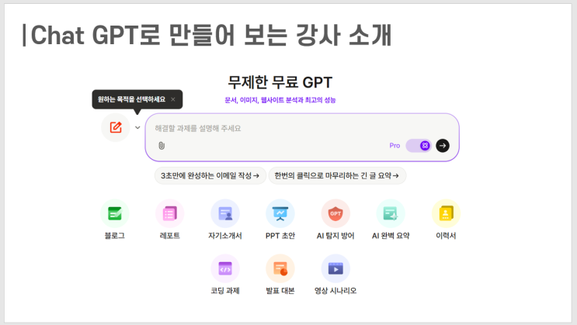This screenshot has height=325, width=577.
Task: Open 3초만에 완성하는 이메일 작성 suggestion
Action: pyautogui.click(x=210, y=176)
